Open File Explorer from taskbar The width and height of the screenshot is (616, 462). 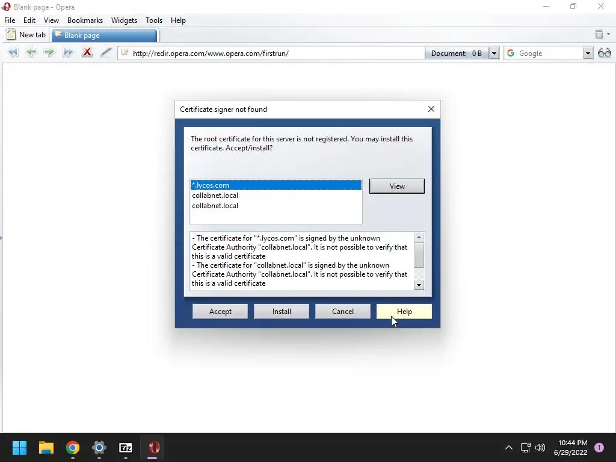(x=46, y=448)
